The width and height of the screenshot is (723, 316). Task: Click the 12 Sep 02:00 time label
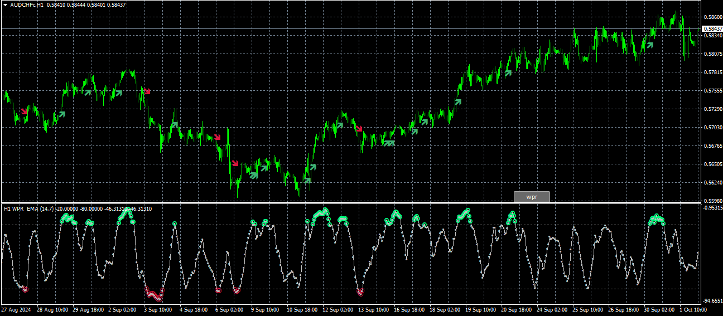tap(338, 309)
